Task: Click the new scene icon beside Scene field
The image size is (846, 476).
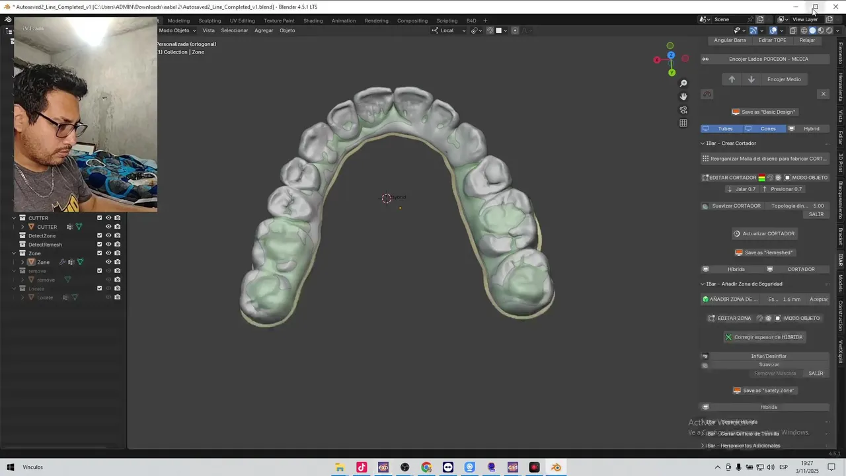Action: pos(760,19)
